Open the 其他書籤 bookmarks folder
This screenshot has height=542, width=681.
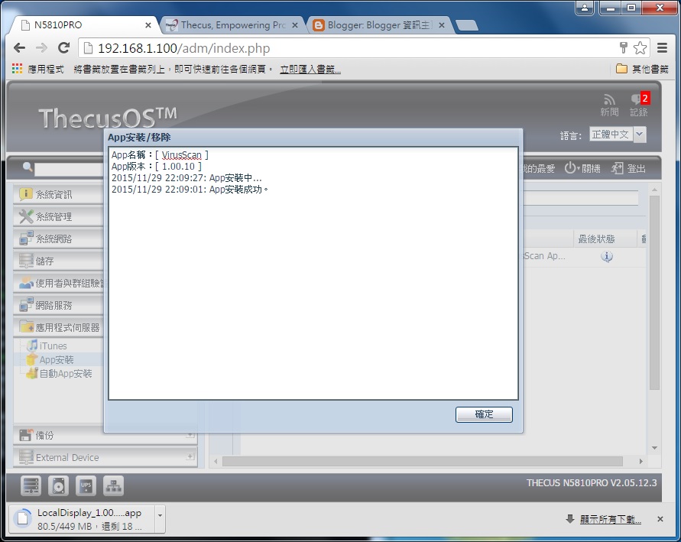[x=642, y=69]
